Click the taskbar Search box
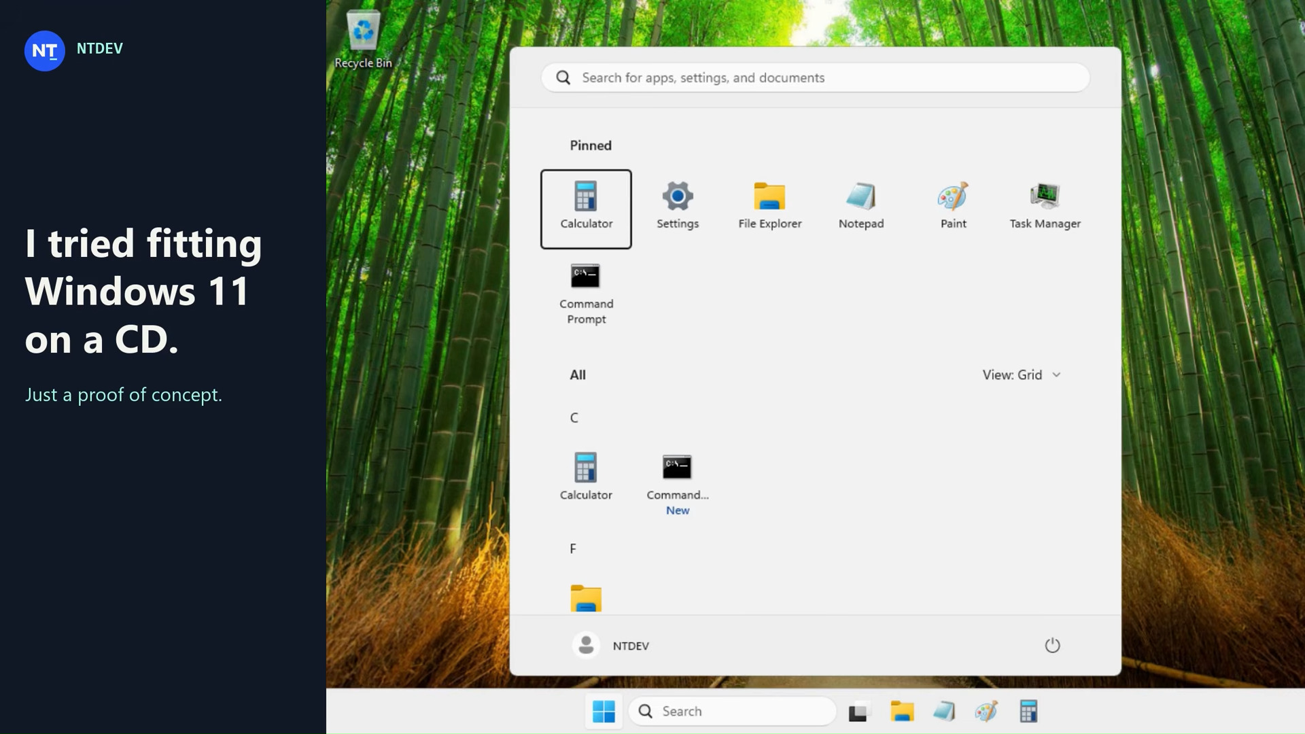Image resolution: width=1305 pixels, height=734 pixels. [733, 711]
